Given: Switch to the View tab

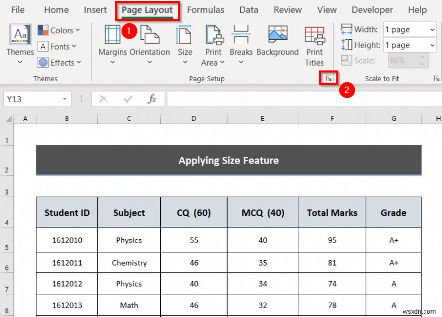Looking at the screenshot, I should point(327,10).
